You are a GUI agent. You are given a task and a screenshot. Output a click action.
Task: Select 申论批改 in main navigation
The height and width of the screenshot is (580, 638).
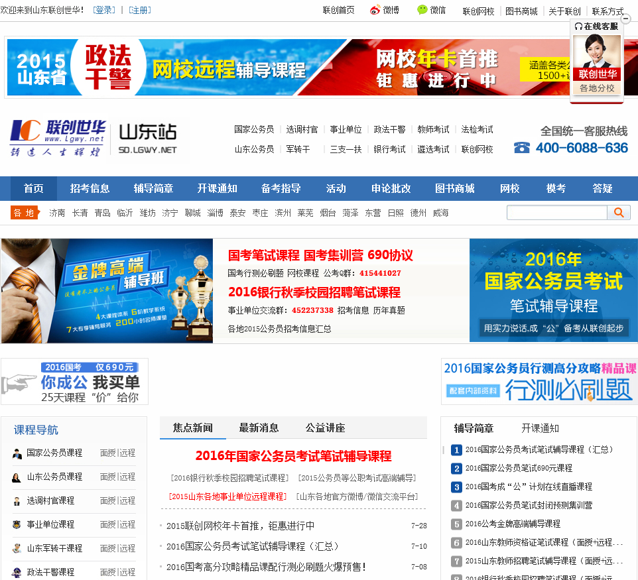coord(391,188)
